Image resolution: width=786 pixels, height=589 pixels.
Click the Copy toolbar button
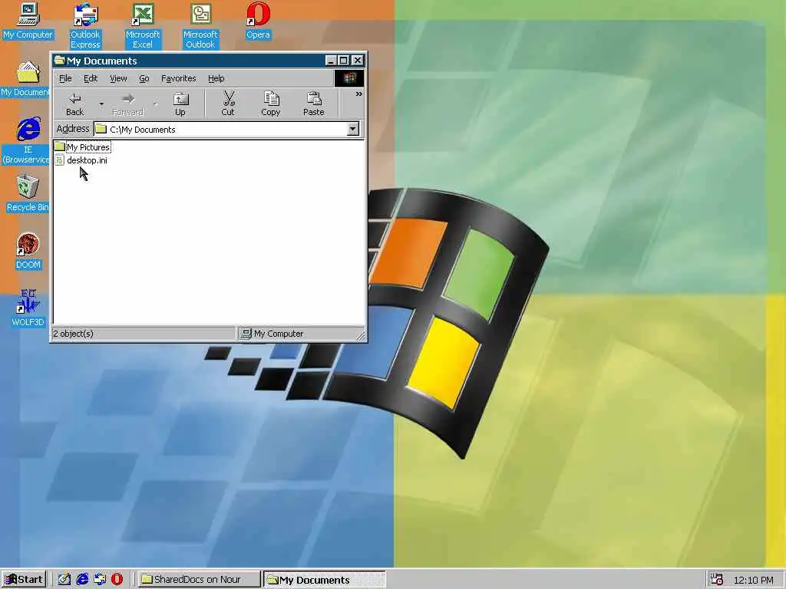pos(271,104)
